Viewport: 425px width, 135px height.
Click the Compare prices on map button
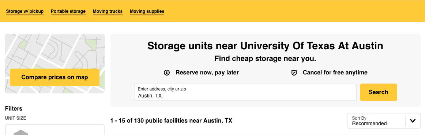(55, 77)
